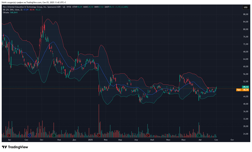
Task: Click the Ноя label on time axis
Action: 59,140
